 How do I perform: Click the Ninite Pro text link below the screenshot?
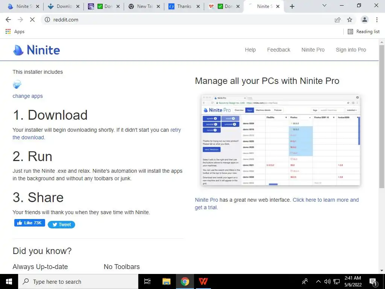coord(206,200)
